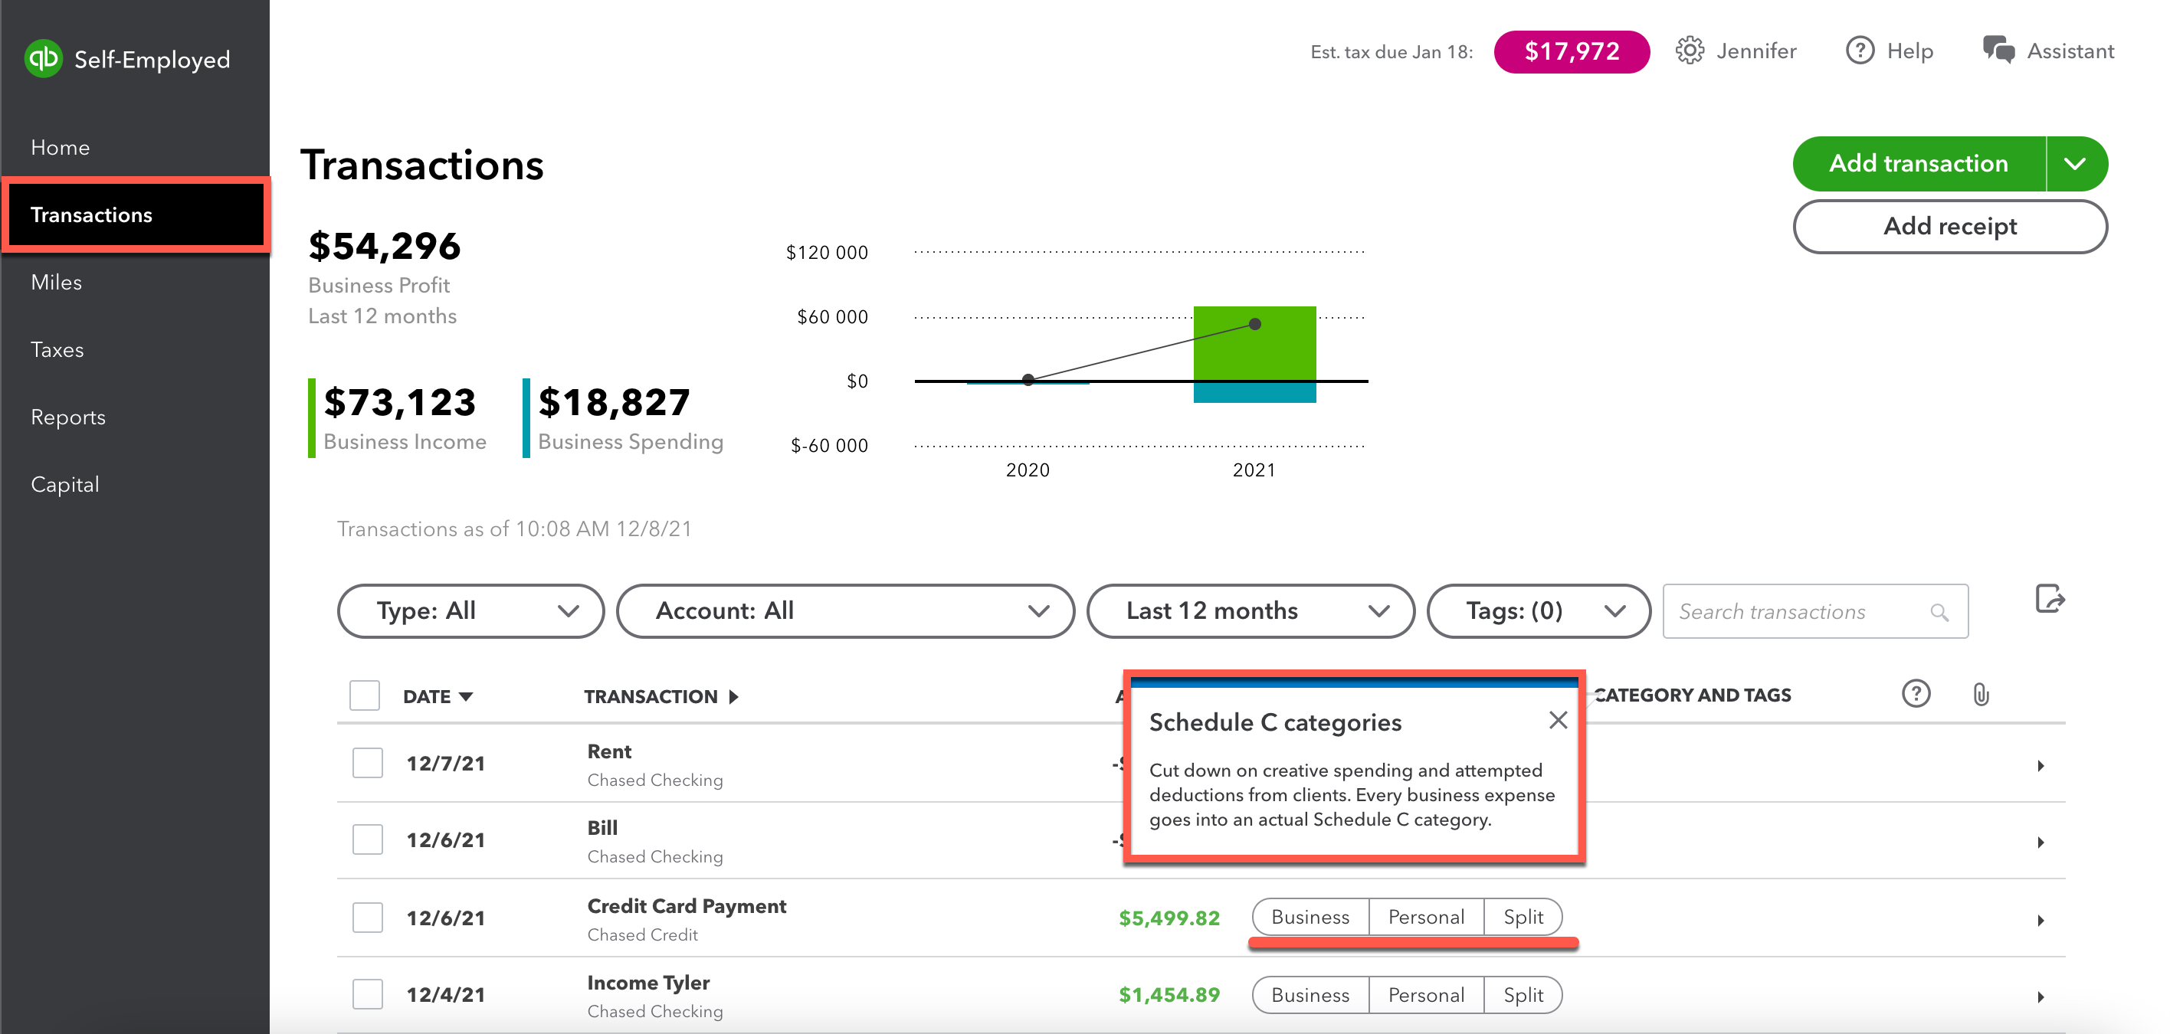
Task: Click the Add receipt button
Action: tap(1950, 226)
